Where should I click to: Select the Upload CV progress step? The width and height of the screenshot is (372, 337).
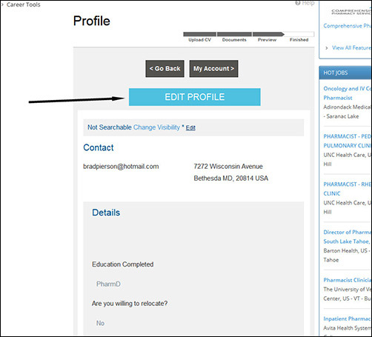(x=199, y=37)
